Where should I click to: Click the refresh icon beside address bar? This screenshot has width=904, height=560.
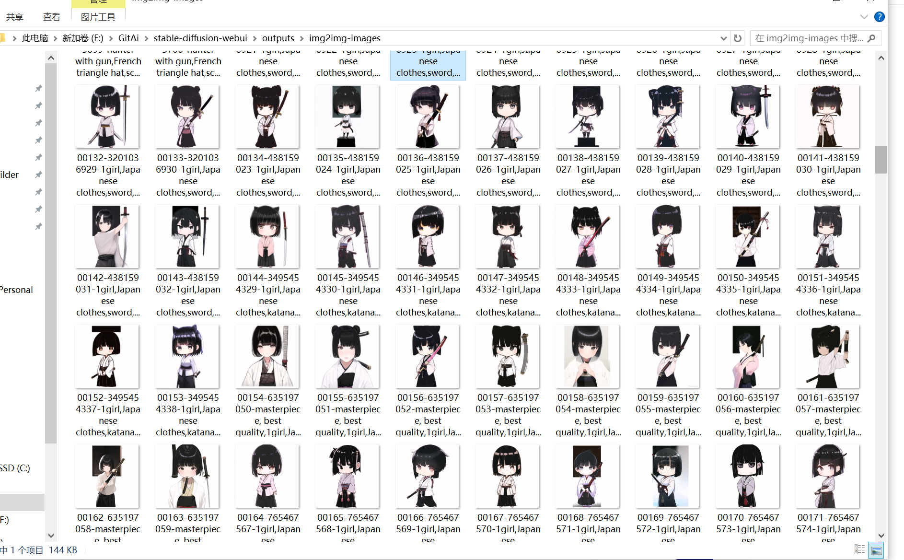click(738, 38)
